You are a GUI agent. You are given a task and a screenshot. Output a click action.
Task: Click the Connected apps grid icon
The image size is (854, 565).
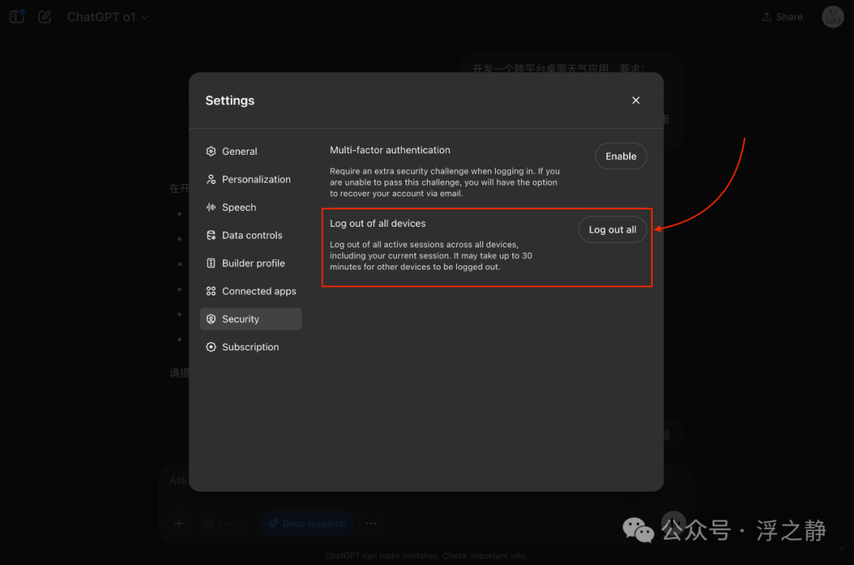211,292
